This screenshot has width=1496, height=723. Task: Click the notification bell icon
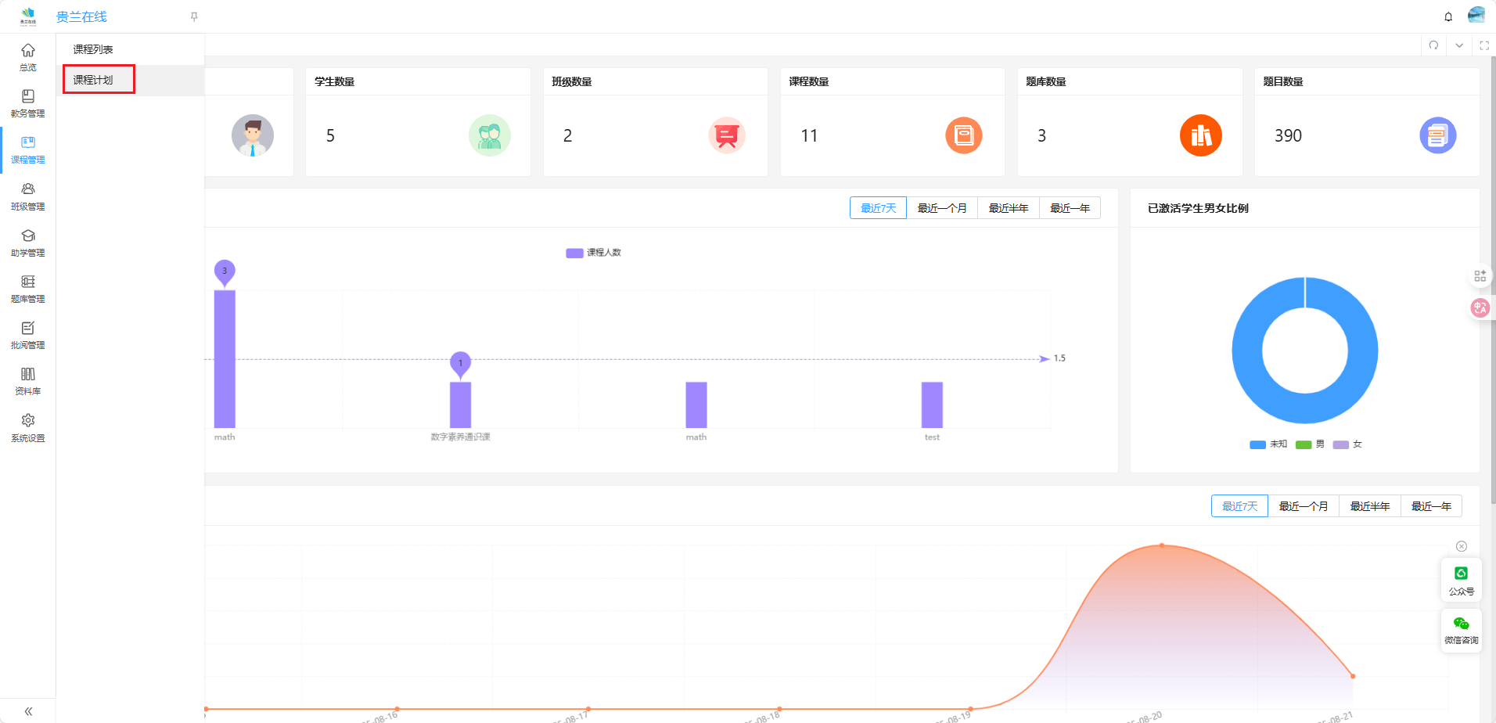1448,16
